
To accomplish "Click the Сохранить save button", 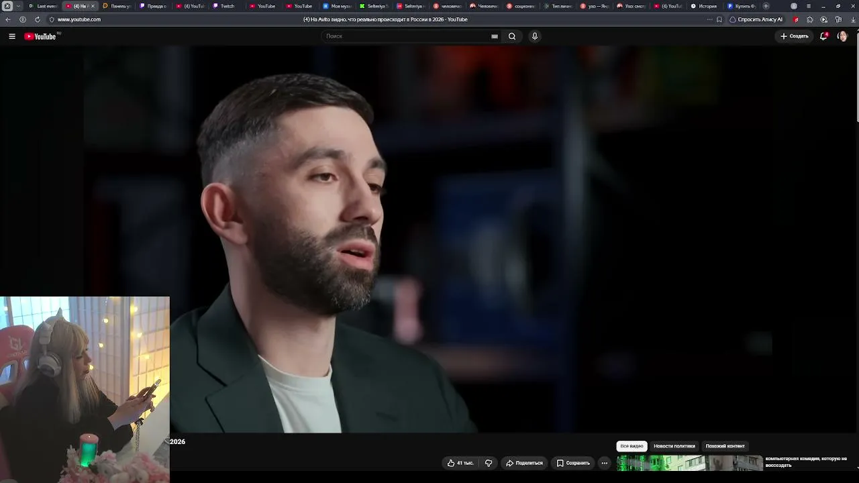I will pyautogui.click(x=573, y=463).
